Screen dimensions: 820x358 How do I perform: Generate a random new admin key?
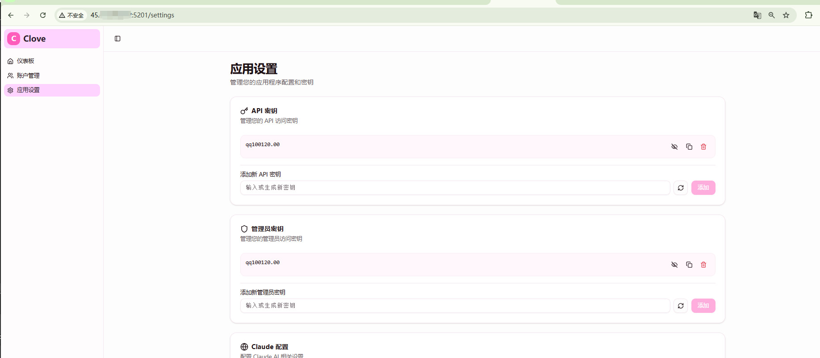[681, 306]
